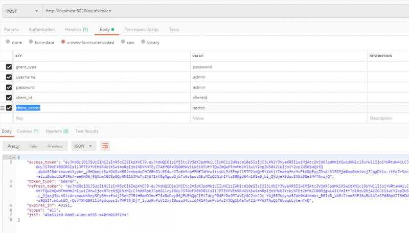Toggle the response line wrap icon
This screenshot has width=409, height=233.
tap(105, 146)
